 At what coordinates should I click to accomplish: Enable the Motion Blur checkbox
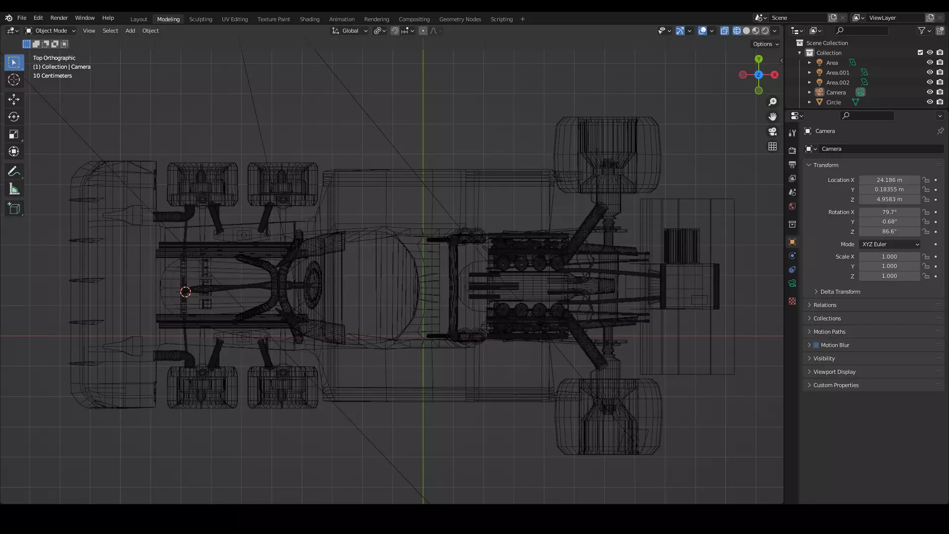pyautogui.click(x=816, y=345)
